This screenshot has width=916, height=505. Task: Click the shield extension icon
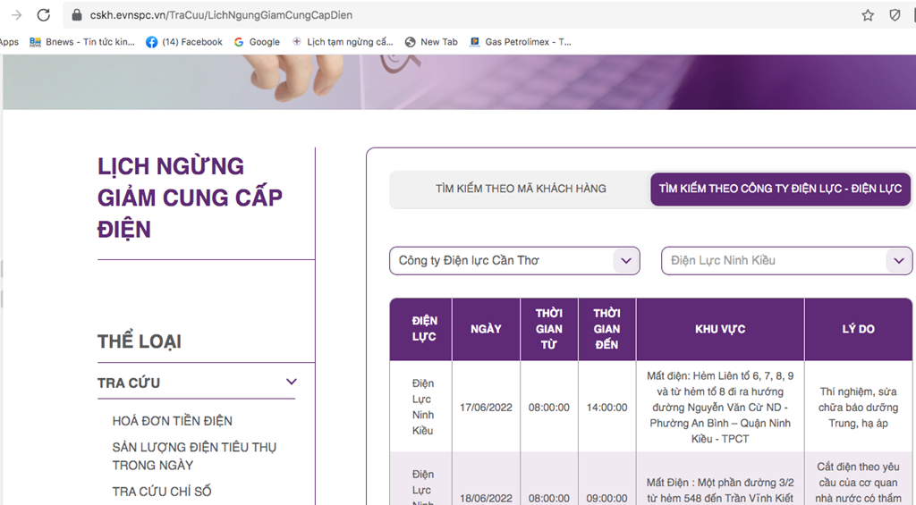click(x=895, y=15)
